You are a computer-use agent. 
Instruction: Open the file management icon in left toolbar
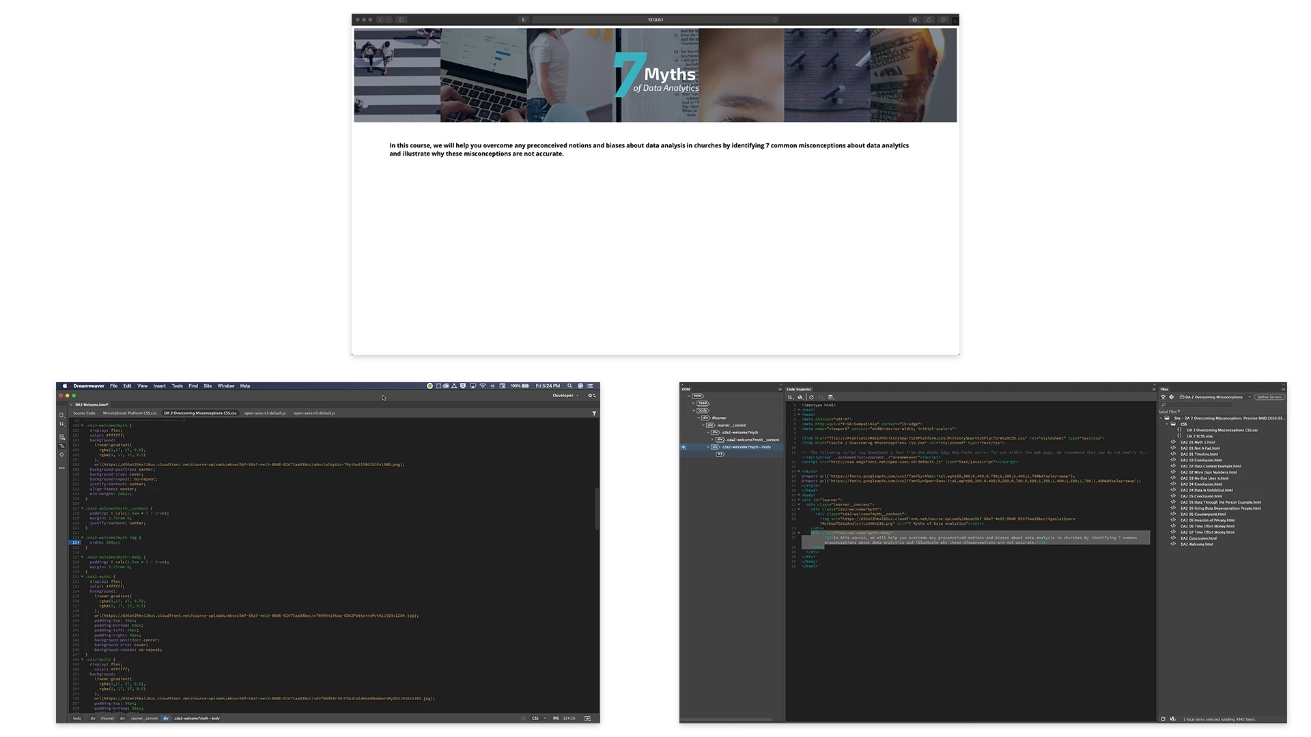click(x=61, y=424)
